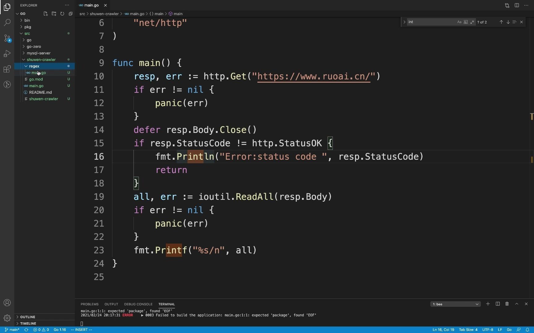Click New File icon in Explorer header
534x333 pixels.
(46, 14)
